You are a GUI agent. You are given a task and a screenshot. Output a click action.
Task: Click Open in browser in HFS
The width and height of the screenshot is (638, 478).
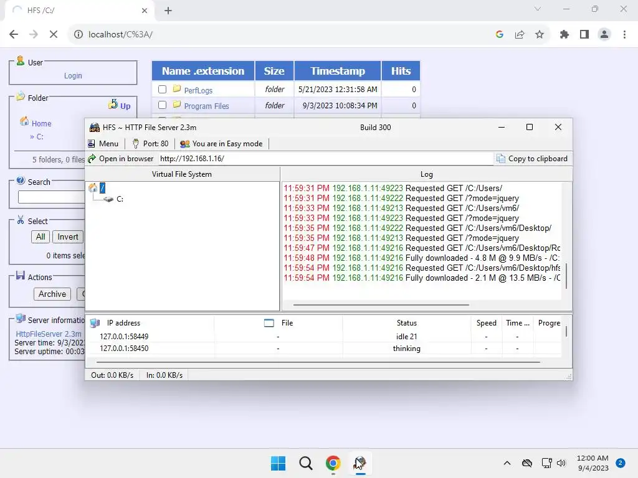(x=121, y=159)
